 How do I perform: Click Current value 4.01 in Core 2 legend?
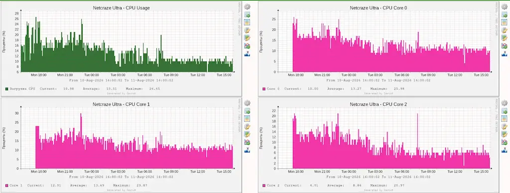[314, 186]
